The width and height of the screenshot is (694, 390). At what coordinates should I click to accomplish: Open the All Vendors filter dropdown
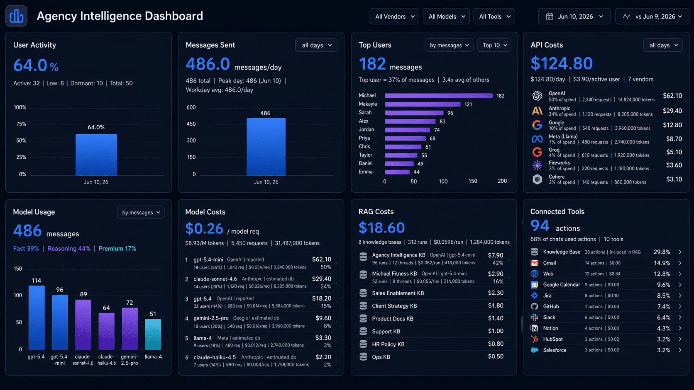394,17
